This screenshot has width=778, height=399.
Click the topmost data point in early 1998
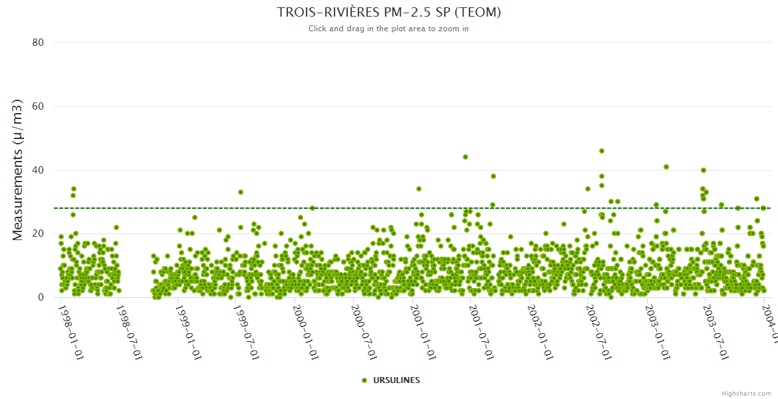tap(74, 189)
